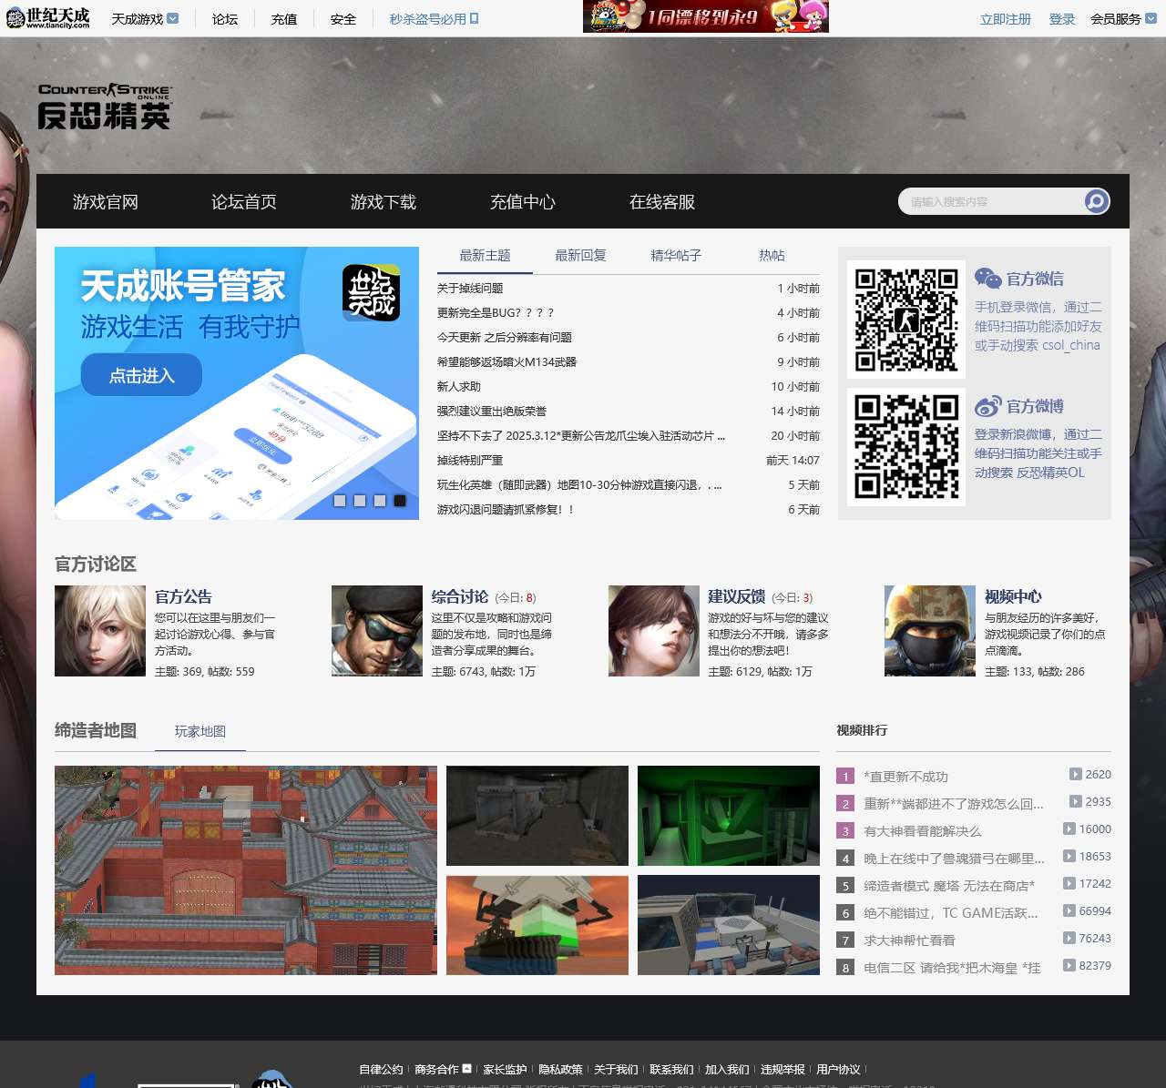
Task: Open the 建议反馈 forum section
Action: (737, 596)
